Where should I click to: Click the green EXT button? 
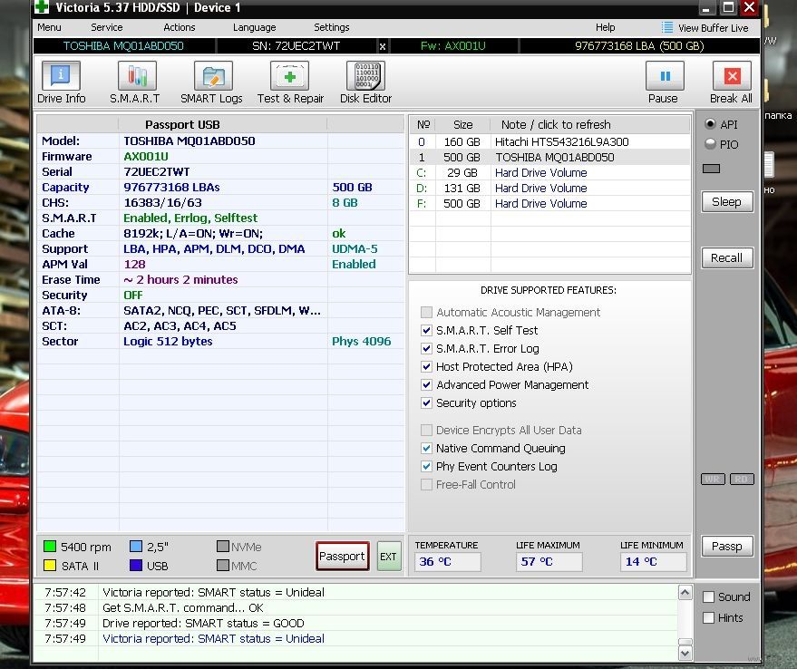coord(388,557)
